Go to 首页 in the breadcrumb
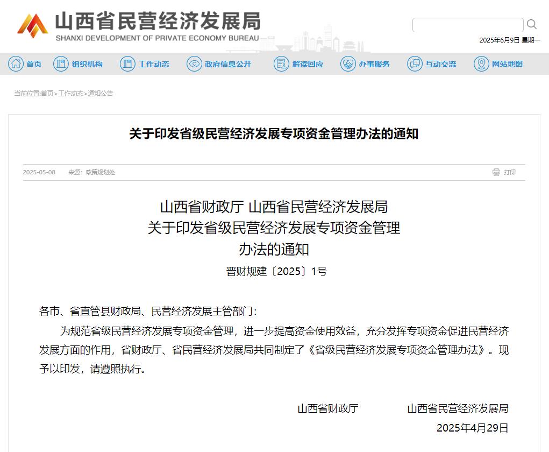This screenshot has width=549, height=452. pos(47,94)
